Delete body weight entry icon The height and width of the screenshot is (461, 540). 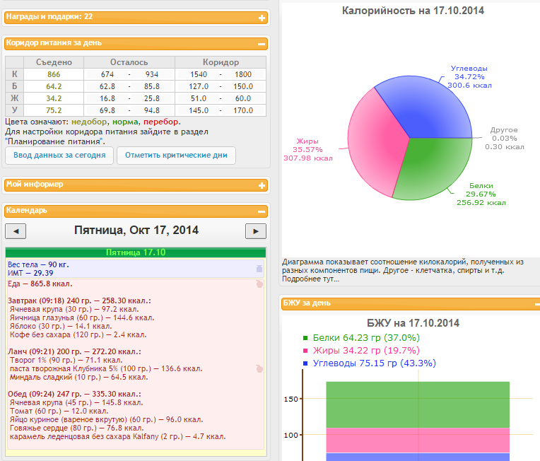coord(259,269)
